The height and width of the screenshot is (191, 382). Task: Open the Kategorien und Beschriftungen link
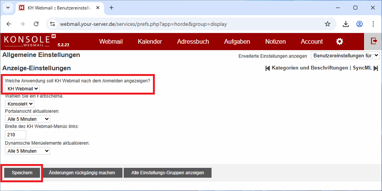pos(309,68)
